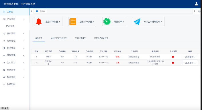Open 选择操作 dropdown for row 2
Viewport: 202px width, 110px height.
click(x=190, y=63)
